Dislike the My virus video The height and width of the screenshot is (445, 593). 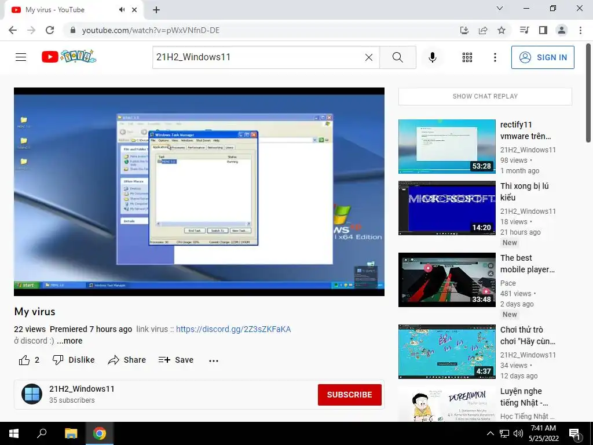(x=74, y=360)
